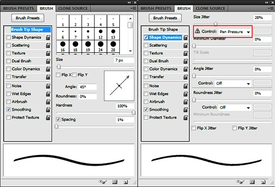Check Flip Y option
The height and width of the screenshot is (187, 275).
point(74,75)
